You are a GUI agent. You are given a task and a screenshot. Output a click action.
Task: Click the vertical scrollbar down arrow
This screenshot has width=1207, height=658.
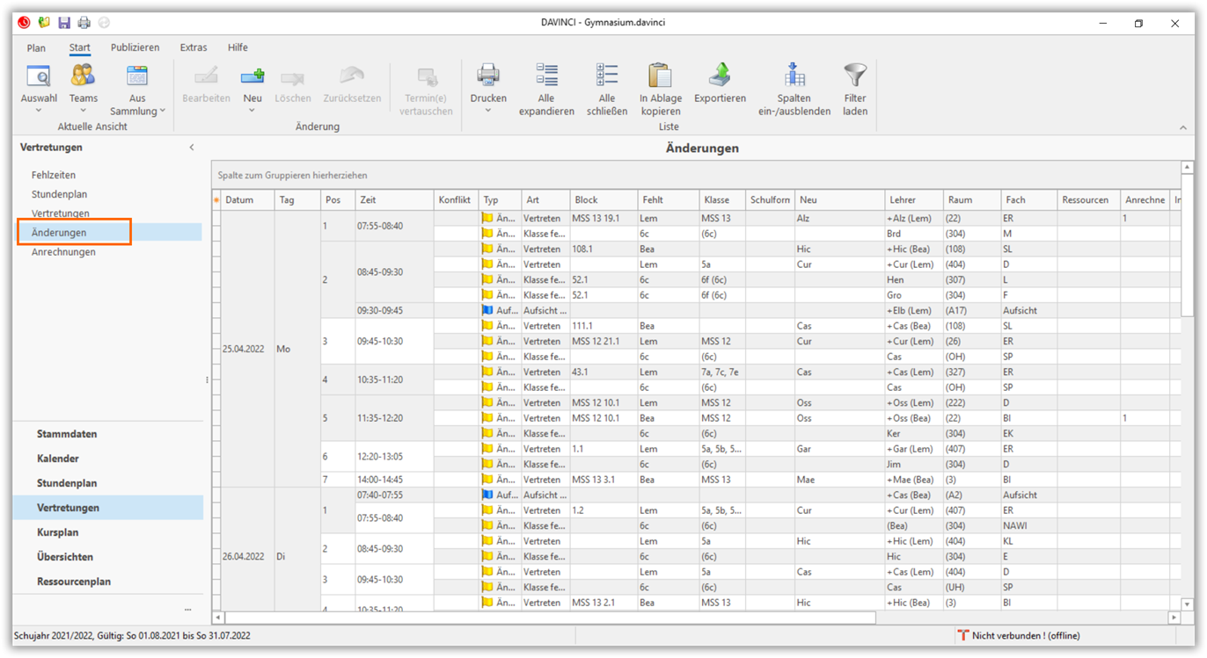click(x=1187, y=604)
